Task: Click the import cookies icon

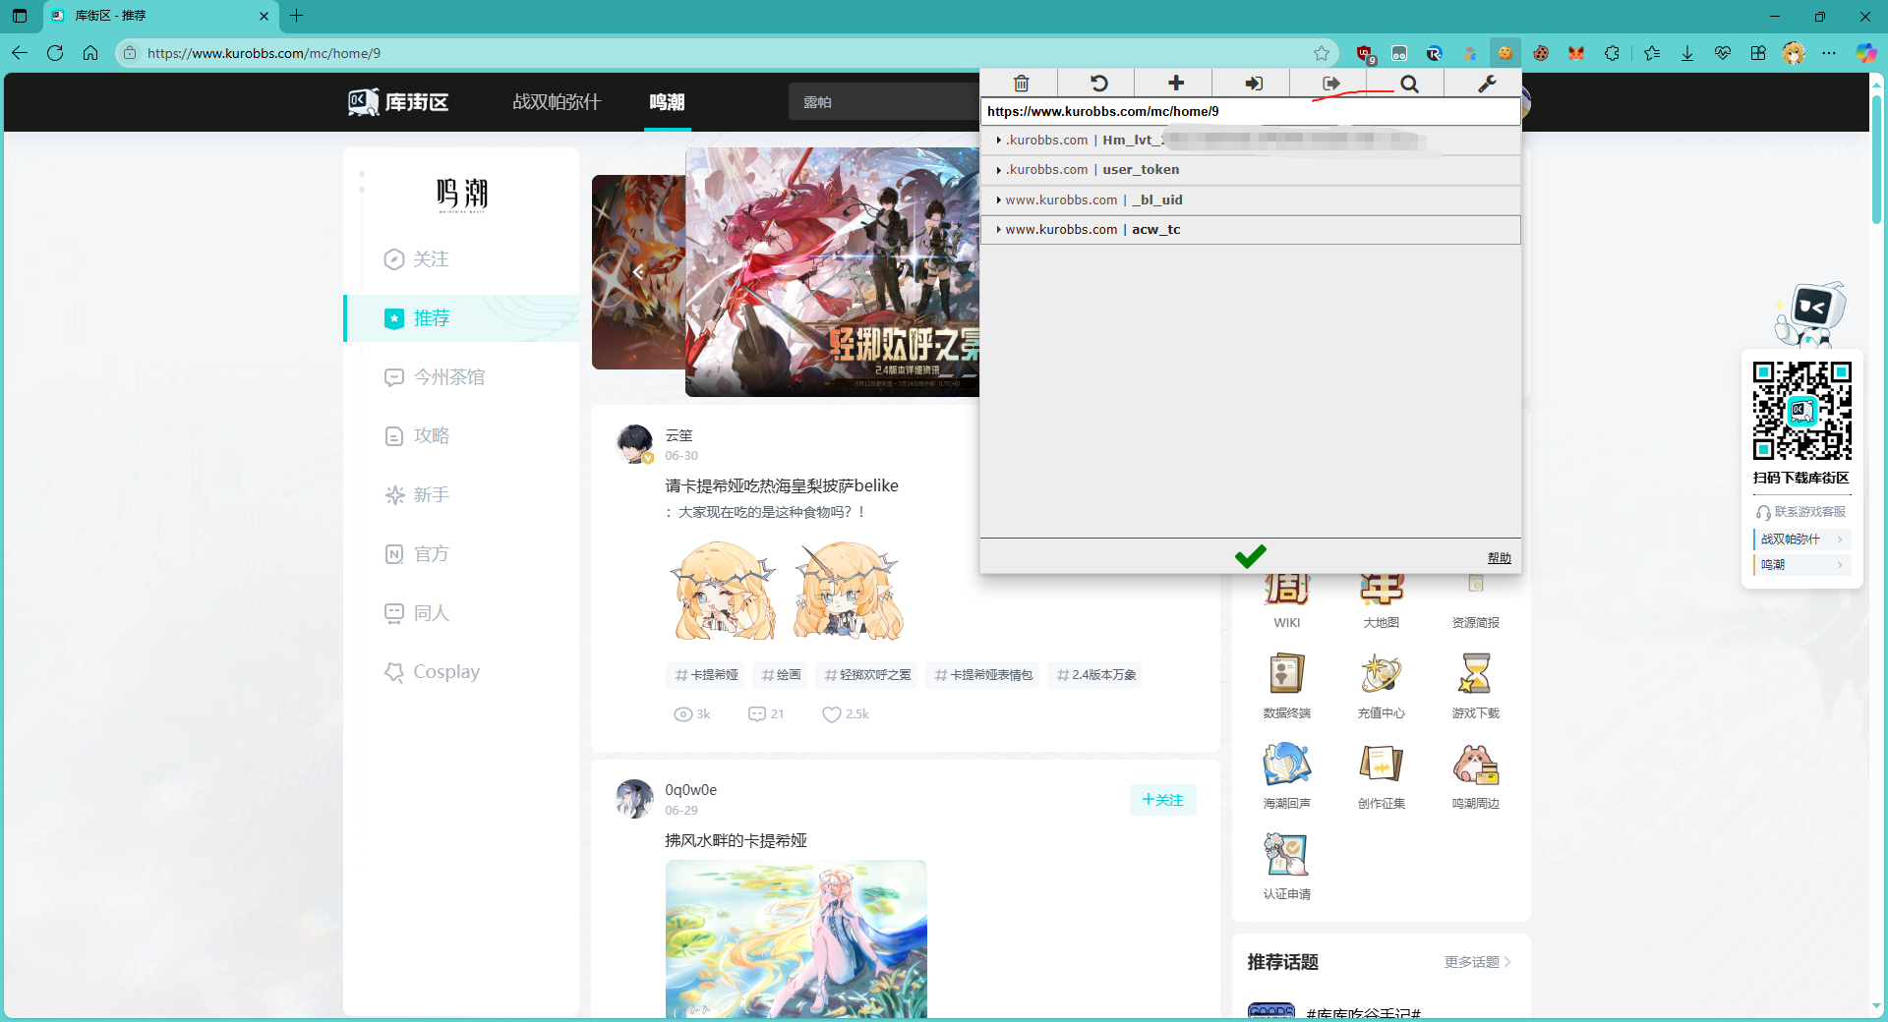Action: pos(1253,84)
